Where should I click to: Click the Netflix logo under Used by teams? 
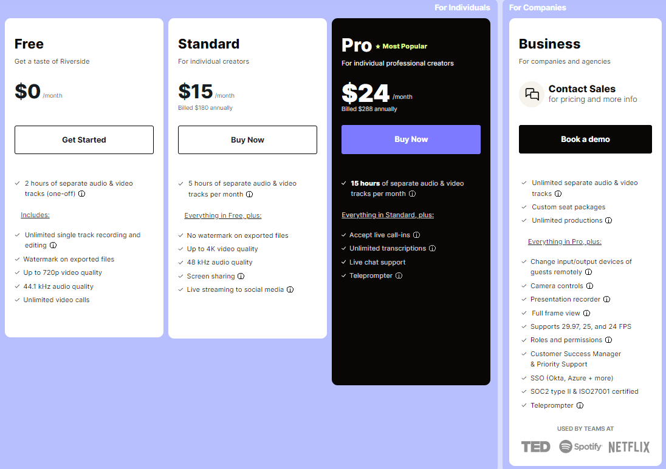click(x=629, y=447)
